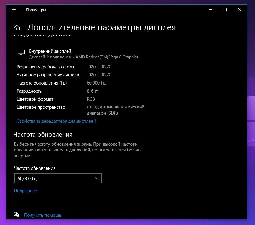Open the Получить помощь link
The height and width of the screenshot is (225, 255).
(x=43, y=215)
